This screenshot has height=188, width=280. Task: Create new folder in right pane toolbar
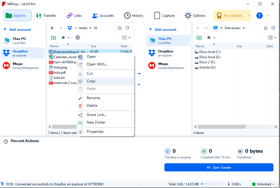(x=199, y=37)
